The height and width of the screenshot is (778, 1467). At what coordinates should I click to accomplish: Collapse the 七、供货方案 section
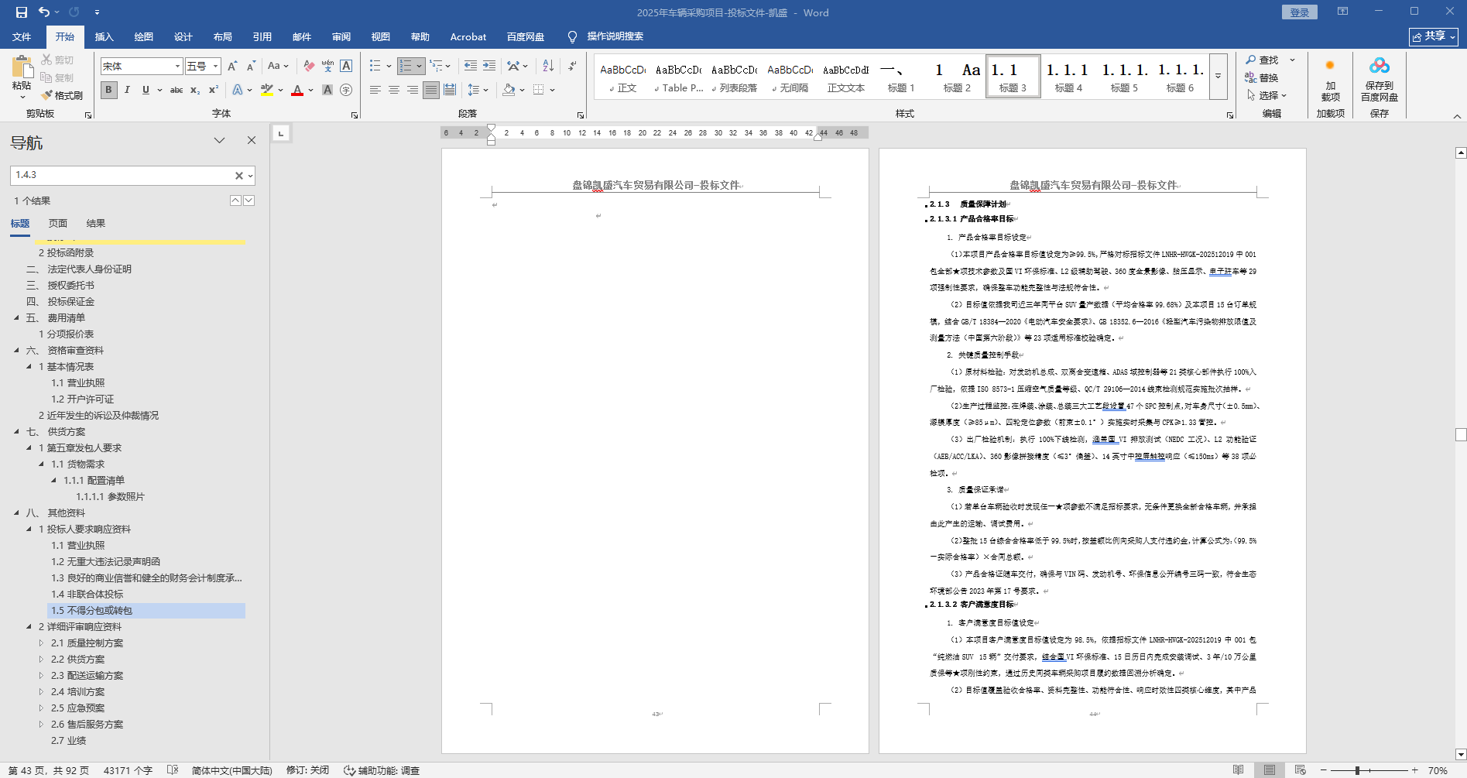16,431
